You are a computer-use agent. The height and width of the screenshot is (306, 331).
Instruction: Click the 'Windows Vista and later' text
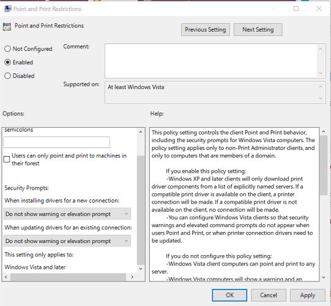pos(35,267)
